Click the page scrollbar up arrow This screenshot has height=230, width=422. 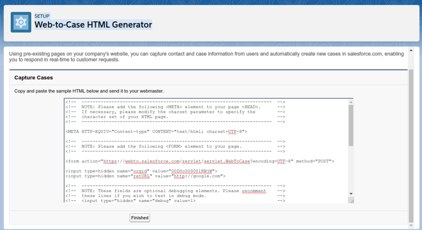tap(410, 50)
